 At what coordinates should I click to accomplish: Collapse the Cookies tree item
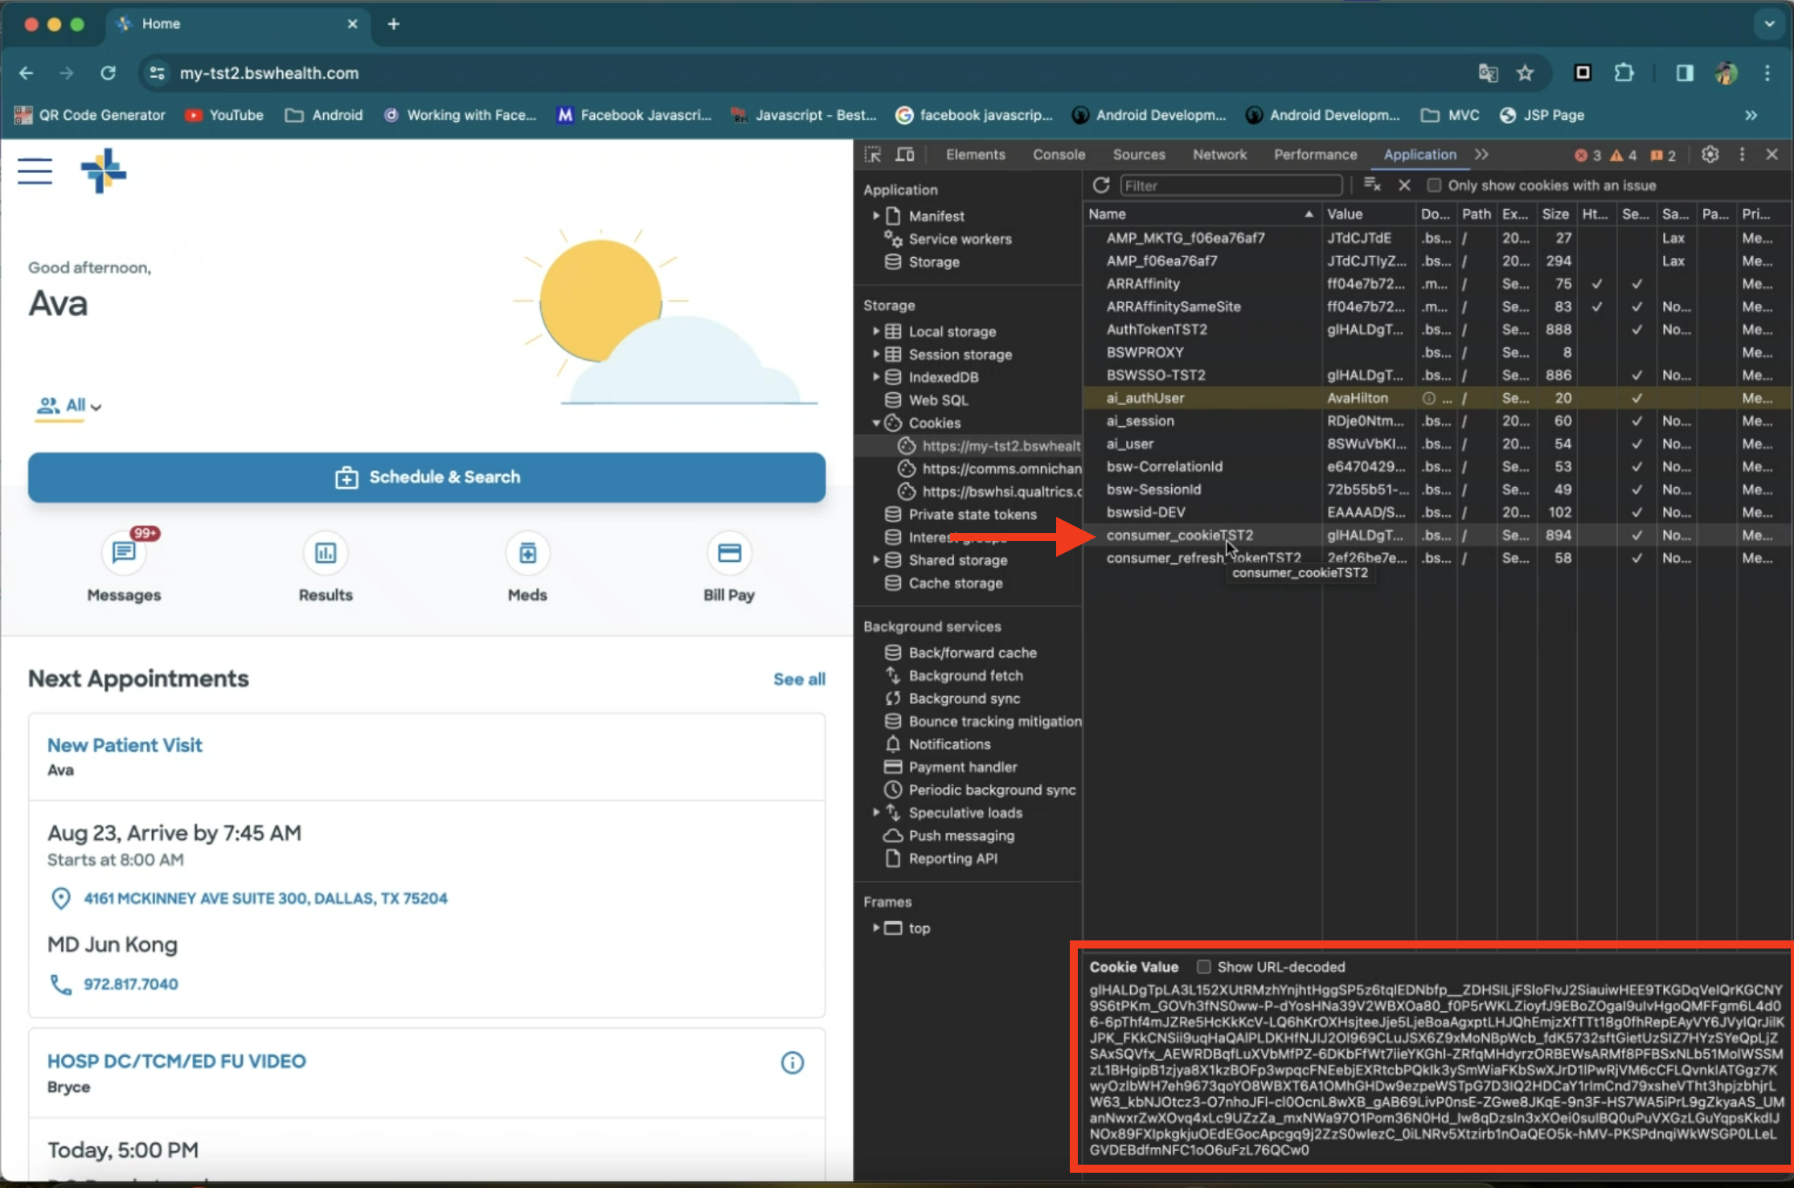point(876,423)
